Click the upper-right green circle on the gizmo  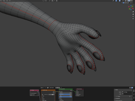tap(132, 6)
